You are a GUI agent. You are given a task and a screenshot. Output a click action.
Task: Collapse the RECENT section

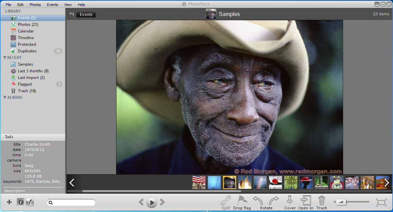coord(5,58)
